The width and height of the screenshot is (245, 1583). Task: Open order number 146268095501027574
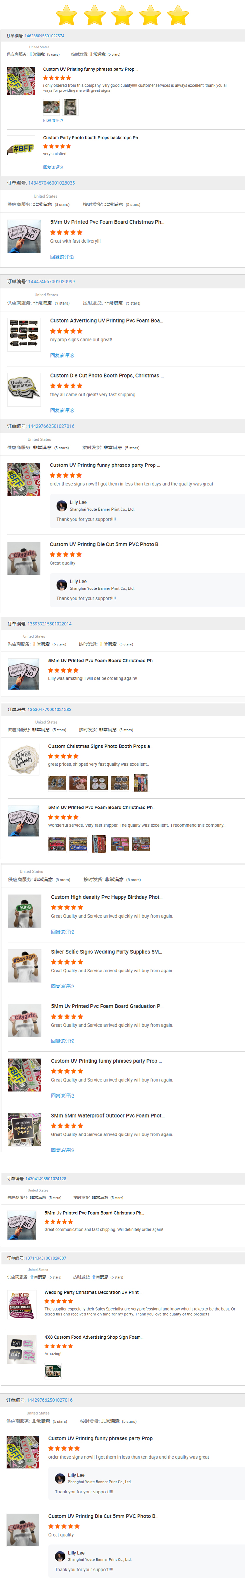(44, 36)
